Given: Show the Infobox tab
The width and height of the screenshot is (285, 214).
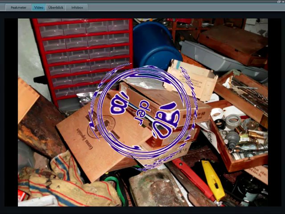Looking at the screenshot, I should tap(77, 8).
